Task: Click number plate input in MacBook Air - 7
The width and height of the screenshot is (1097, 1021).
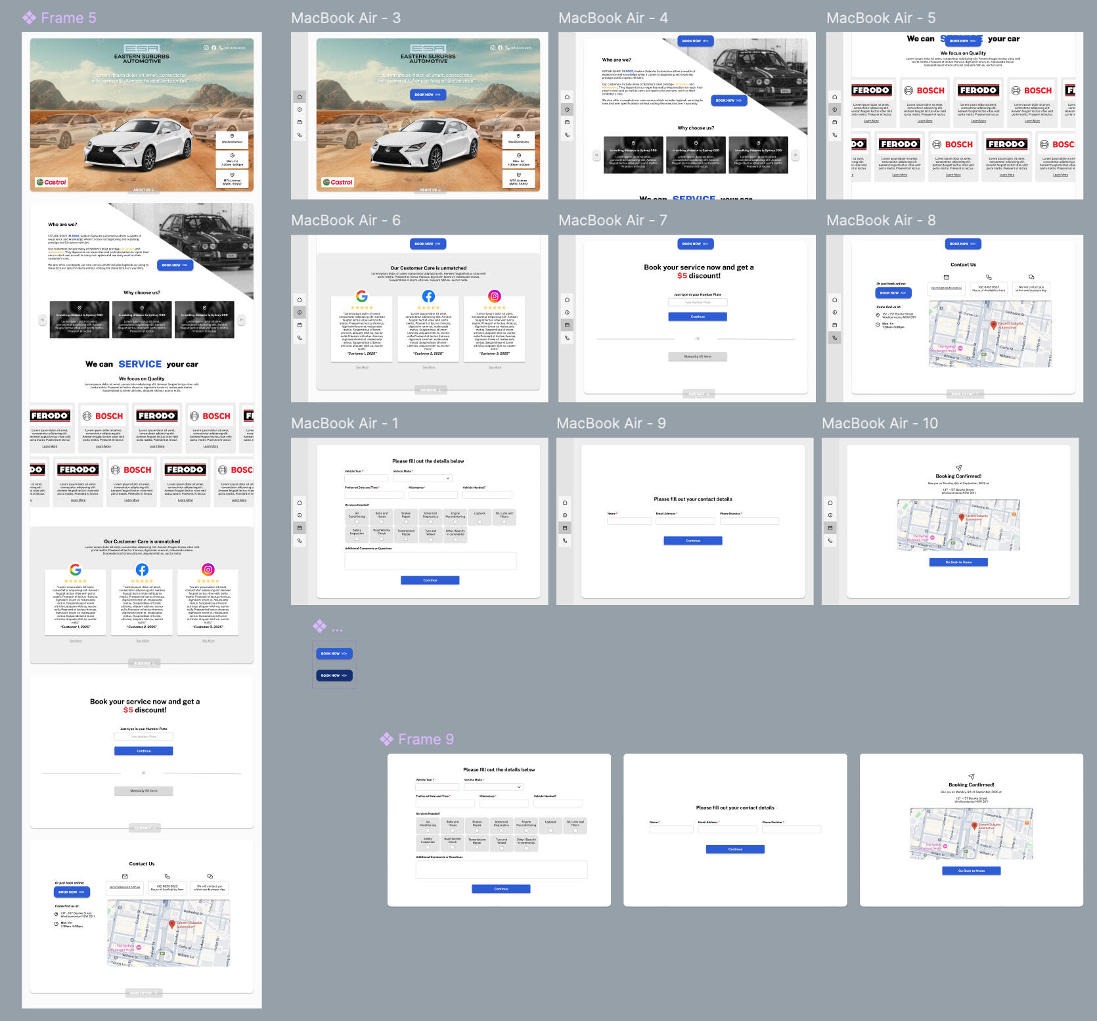Action: [x=697, y=302]
